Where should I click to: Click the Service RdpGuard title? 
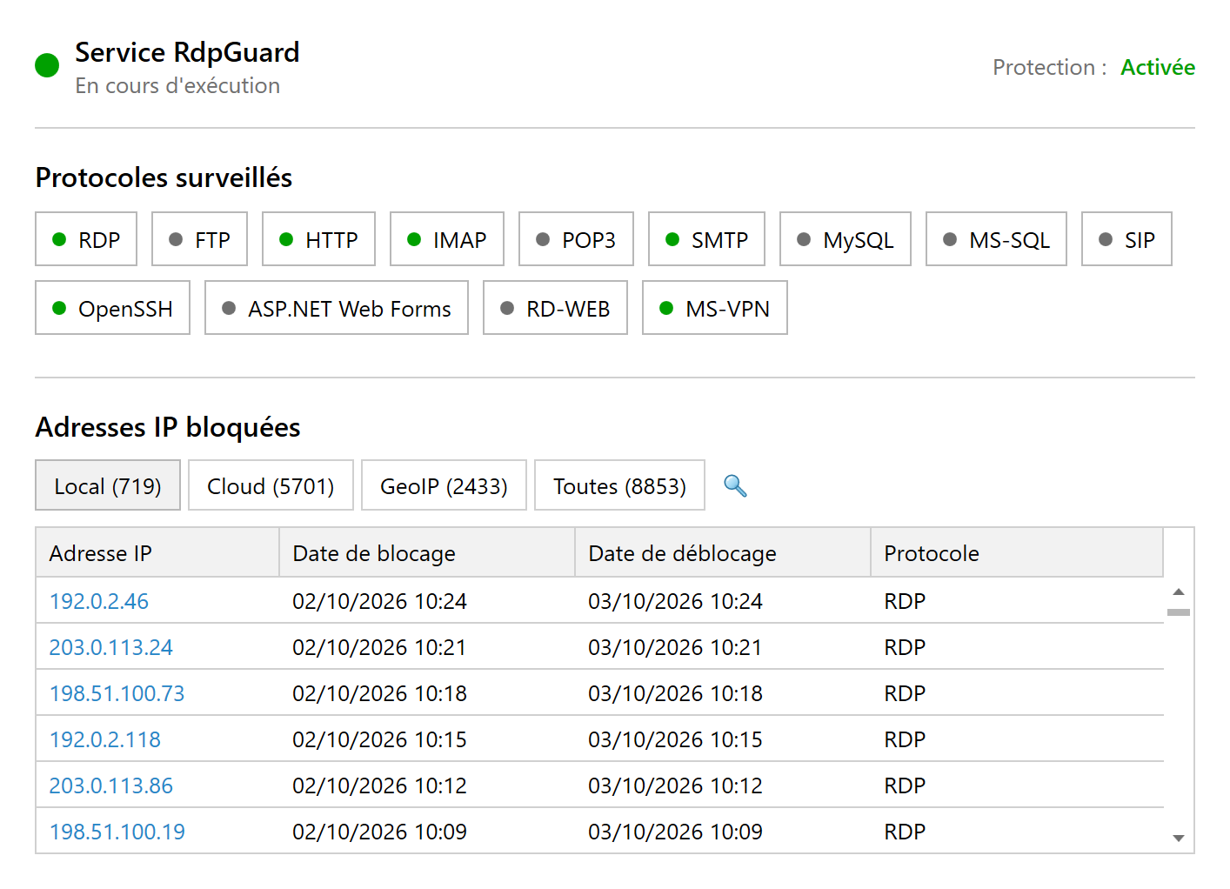coord(187,52)
